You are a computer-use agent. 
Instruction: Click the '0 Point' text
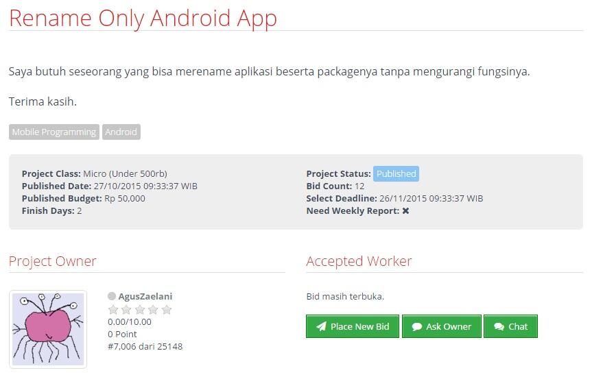122,334
